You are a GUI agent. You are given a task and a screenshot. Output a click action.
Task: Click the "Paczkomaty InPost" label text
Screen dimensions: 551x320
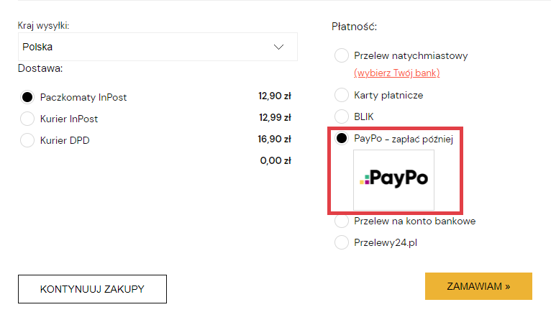83,97
